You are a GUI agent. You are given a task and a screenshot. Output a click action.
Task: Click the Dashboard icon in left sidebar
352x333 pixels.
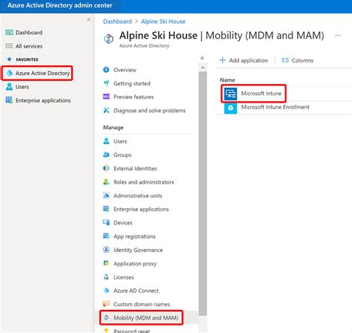coord(9,33)
